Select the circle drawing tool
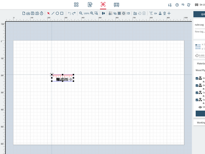 [57, 13]
